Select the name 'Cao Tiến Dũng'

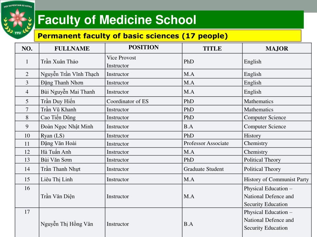click(58, 118)
